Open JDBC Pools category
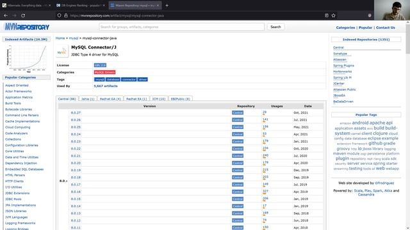Viewport: 410px width, 230px height. point(13,199)
